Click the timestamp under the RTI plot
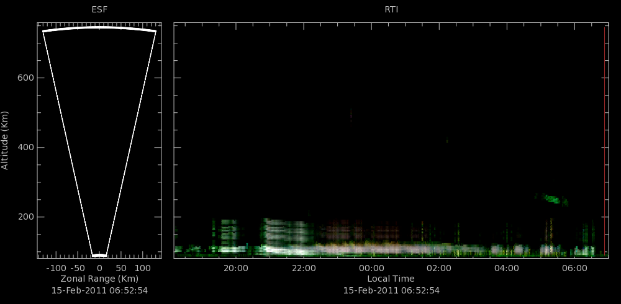The image size is (621, 304). (391, 290)
